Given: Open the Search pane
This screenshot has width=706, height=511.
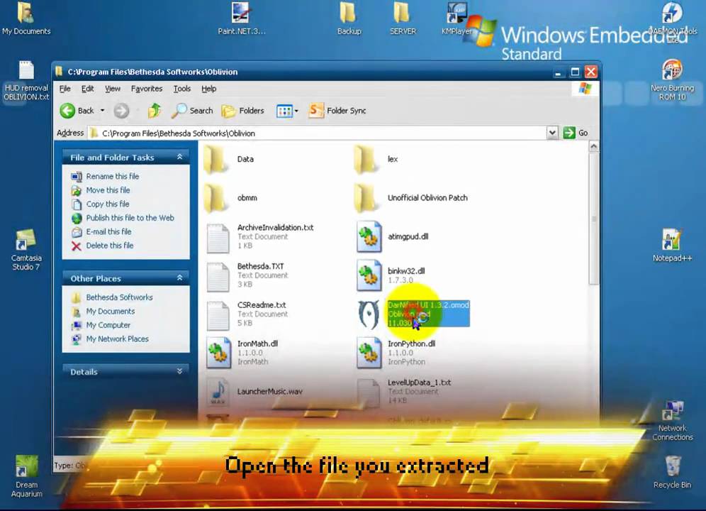Looking at the screenshot, I should coord(192,111).
